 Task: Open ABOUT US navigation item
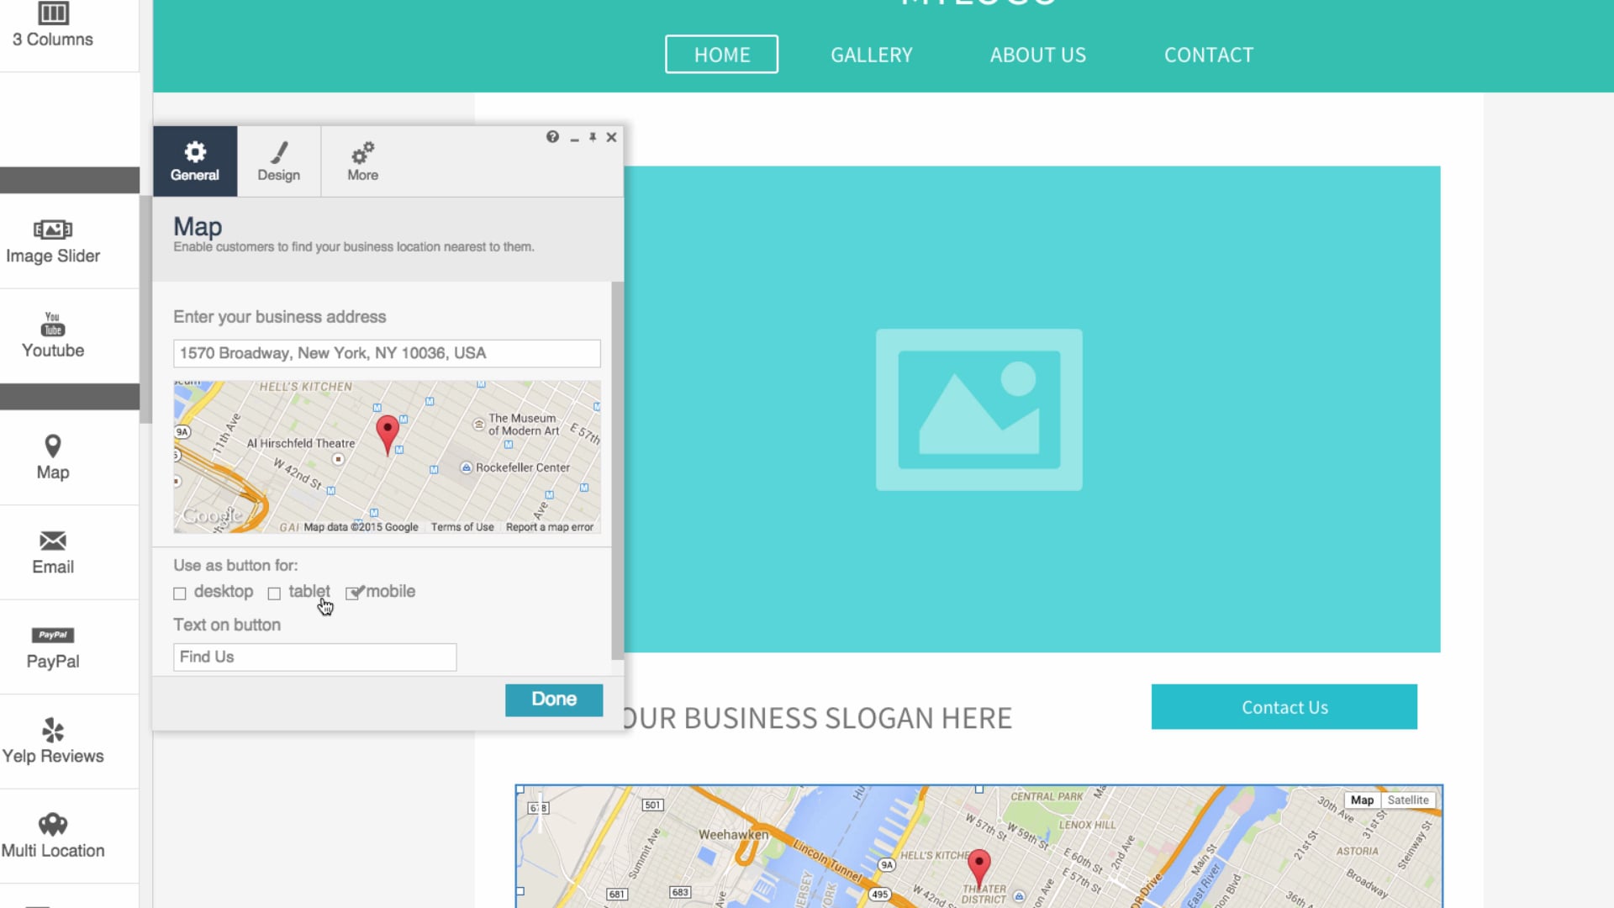tap(1038, 55)
